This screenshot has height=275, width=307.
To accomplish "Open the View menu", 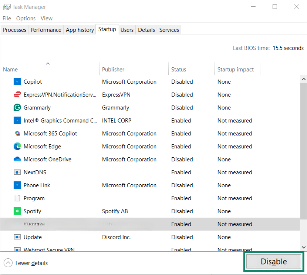I will (46, 19).
